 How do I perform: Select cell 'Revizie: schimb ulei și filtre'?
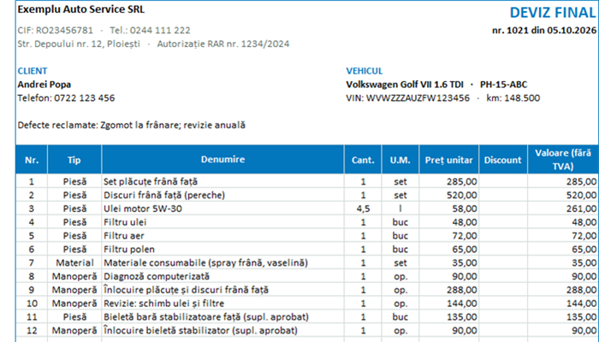click(x=222, y=304)
